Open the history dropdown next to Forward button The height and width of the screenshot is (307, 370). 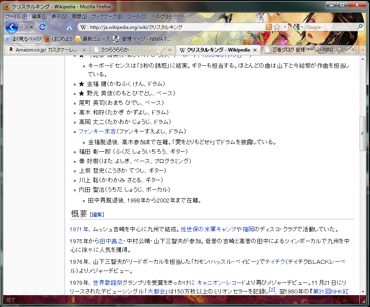pos(31,27)
